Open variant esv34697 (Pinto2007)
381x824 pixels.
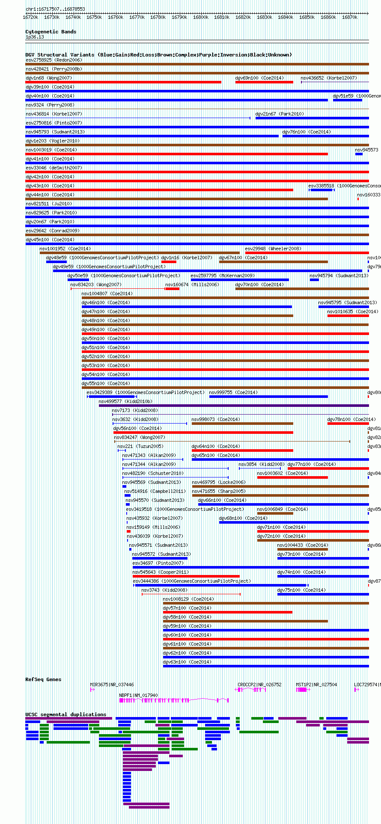click(158, 563)
